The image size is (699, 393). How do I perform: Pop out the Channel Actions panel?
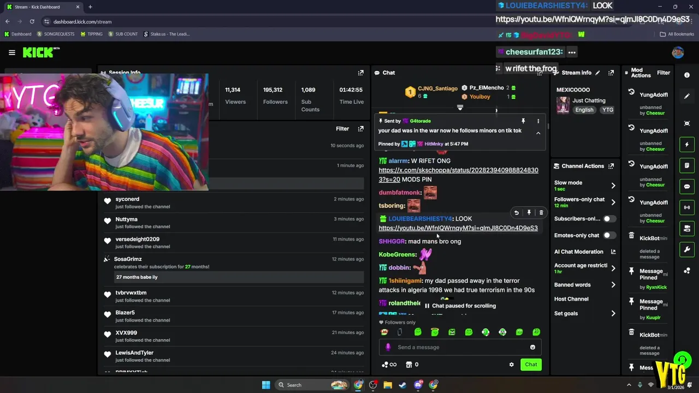click(x=611, y=166)
